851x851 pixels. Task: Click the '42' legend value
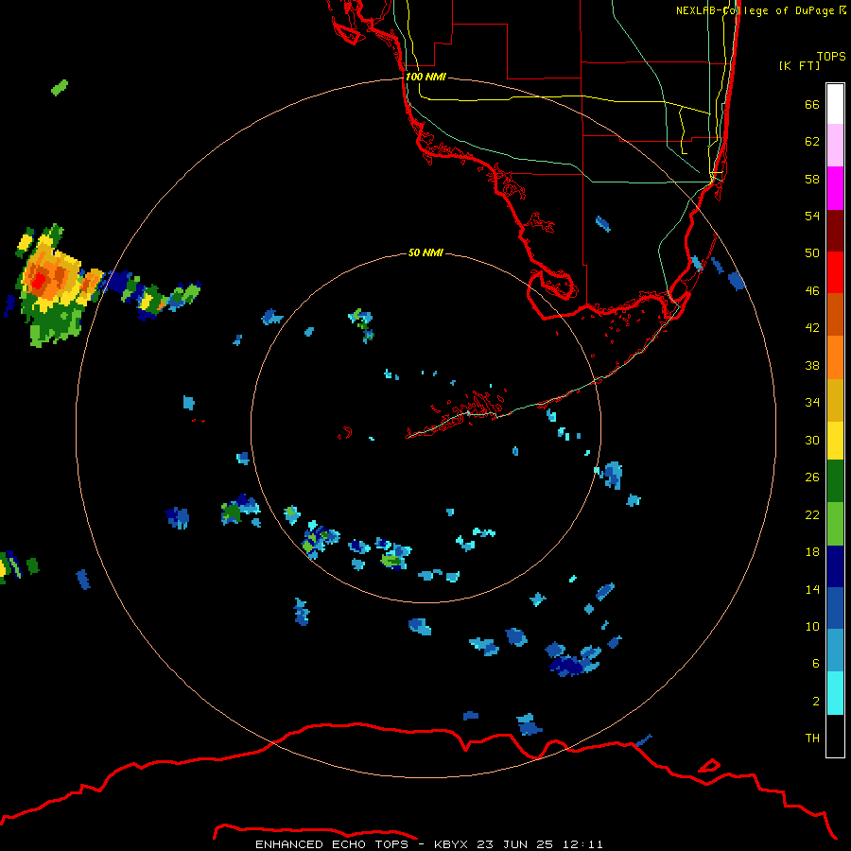(812, 327)
